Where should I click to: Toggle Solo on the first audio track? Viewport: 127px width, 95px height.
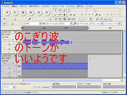(13, 40)
